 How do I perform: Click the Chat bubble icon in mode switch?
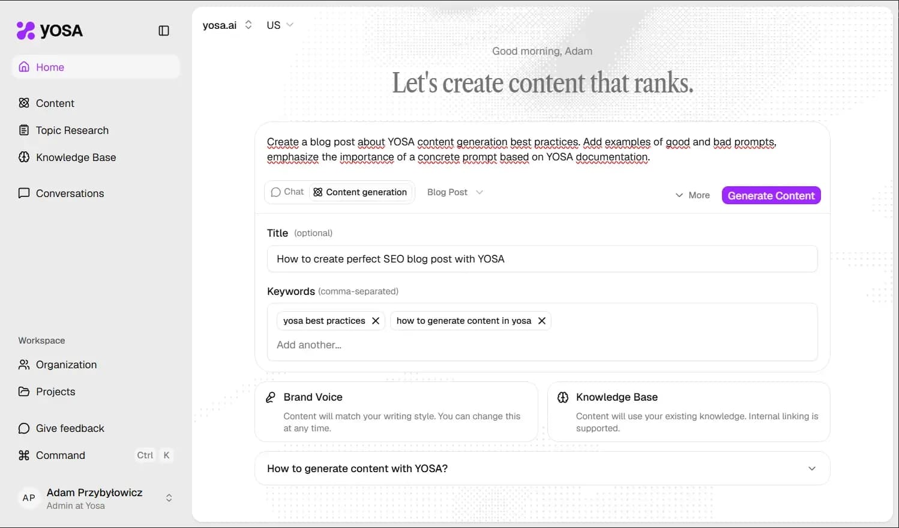tap(276, 192)
